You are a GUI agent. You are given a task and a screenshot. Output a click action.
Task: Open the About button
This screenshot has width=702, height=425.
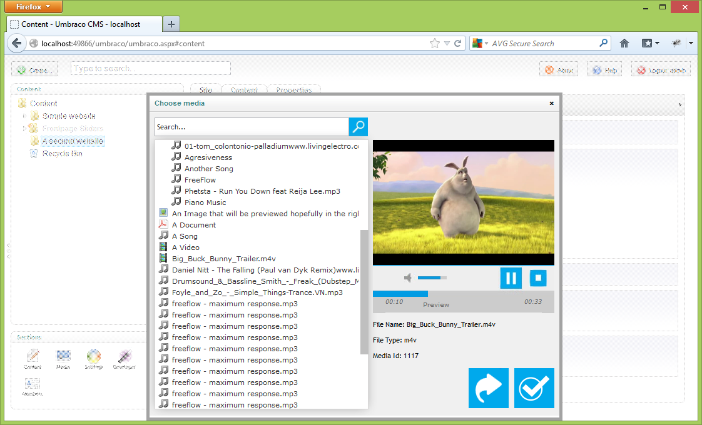click(x=559, y=70)
